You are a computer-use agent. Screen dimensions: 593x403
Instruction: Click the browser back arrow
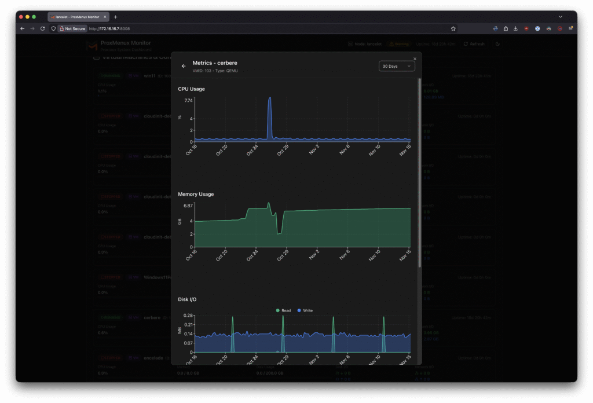point(23,28)
